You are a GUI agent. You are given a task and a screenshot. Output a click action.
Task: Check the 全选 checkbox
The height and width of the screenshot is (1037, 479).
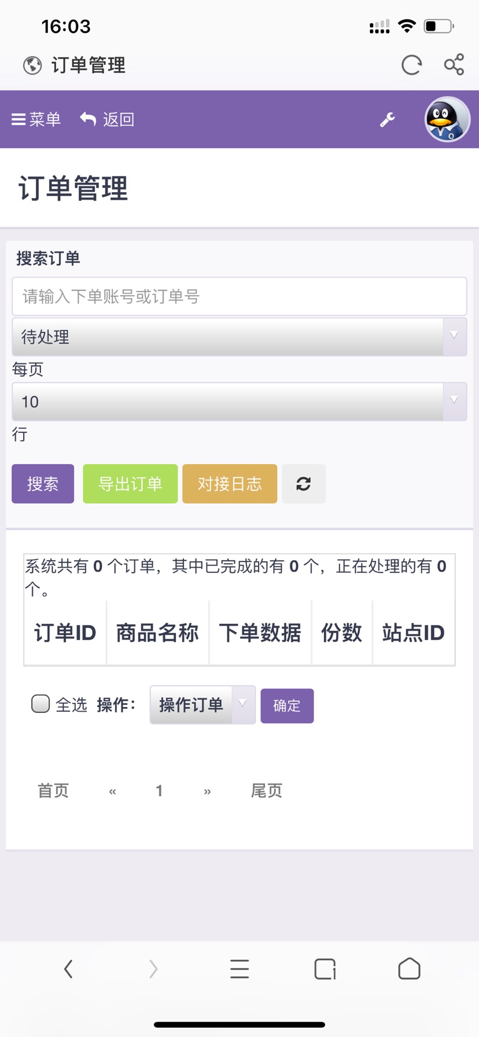pyautogui.click(x=40, y=704)
